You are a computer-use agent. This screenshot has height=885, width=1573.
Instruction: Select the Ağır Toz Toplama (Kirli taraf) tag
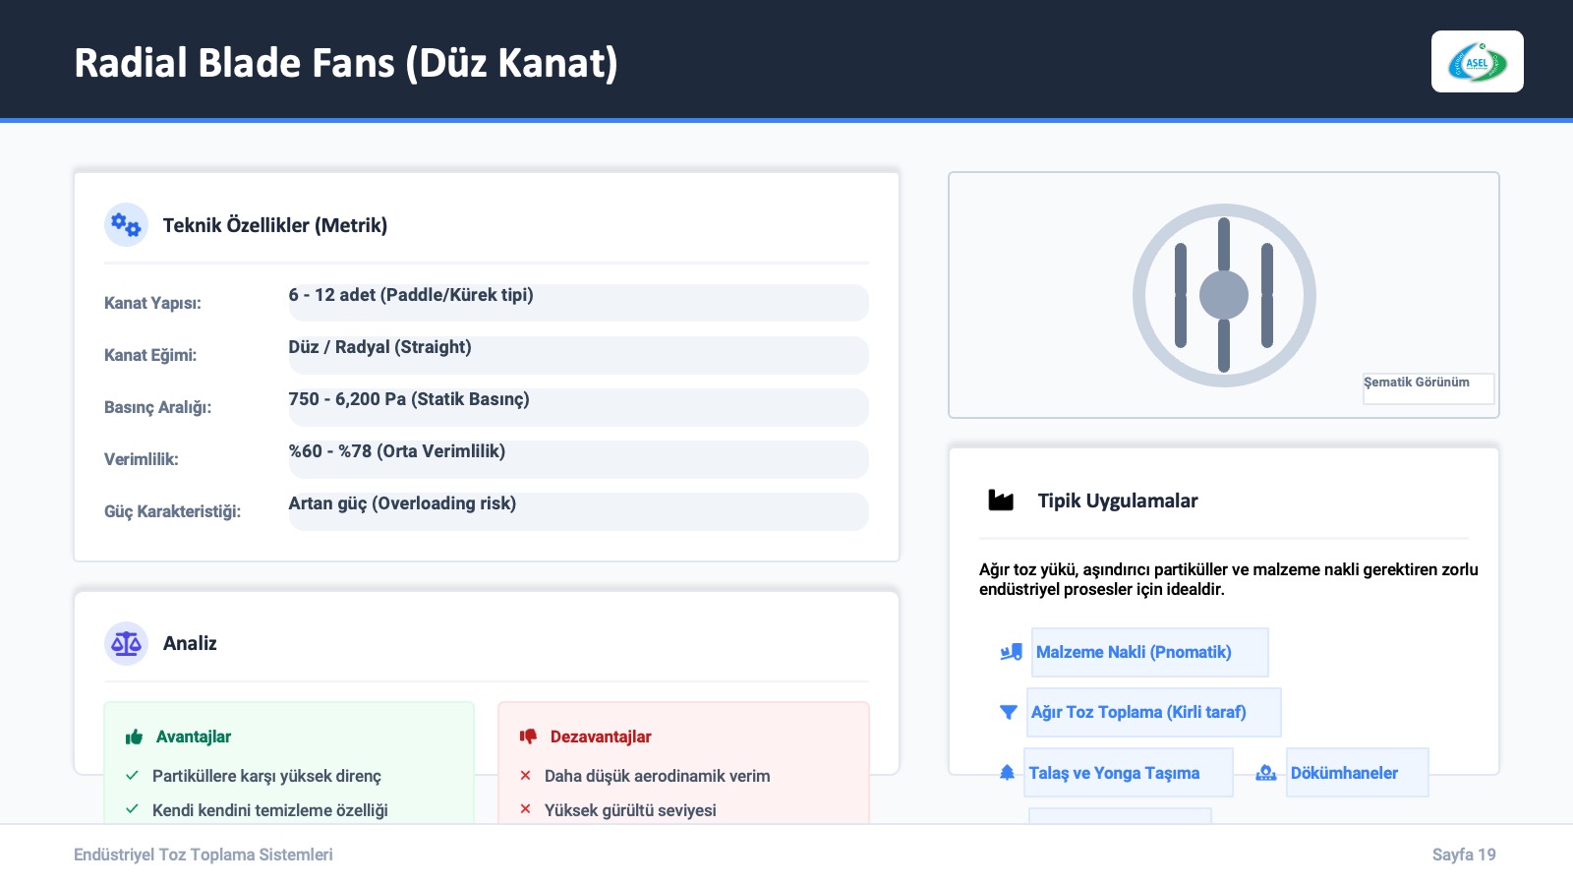click(1152, 712)
